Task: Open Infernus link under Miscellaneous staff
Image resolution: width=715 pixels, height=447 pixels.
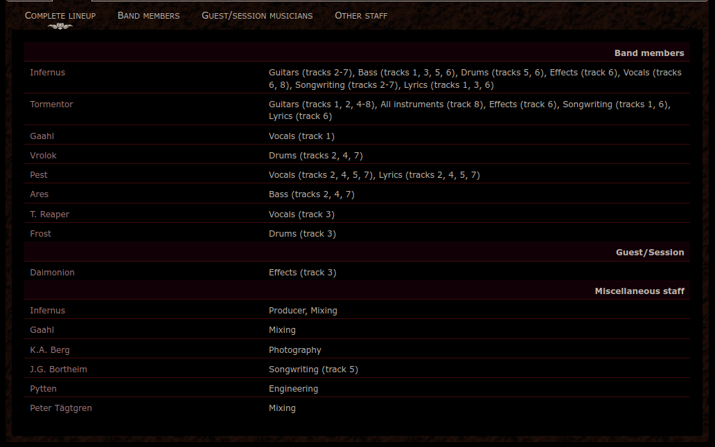Action: (x=47, y=311)
